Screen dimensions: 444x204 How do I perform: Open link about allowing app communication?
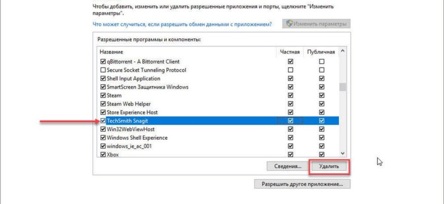[x=182, y=24]
